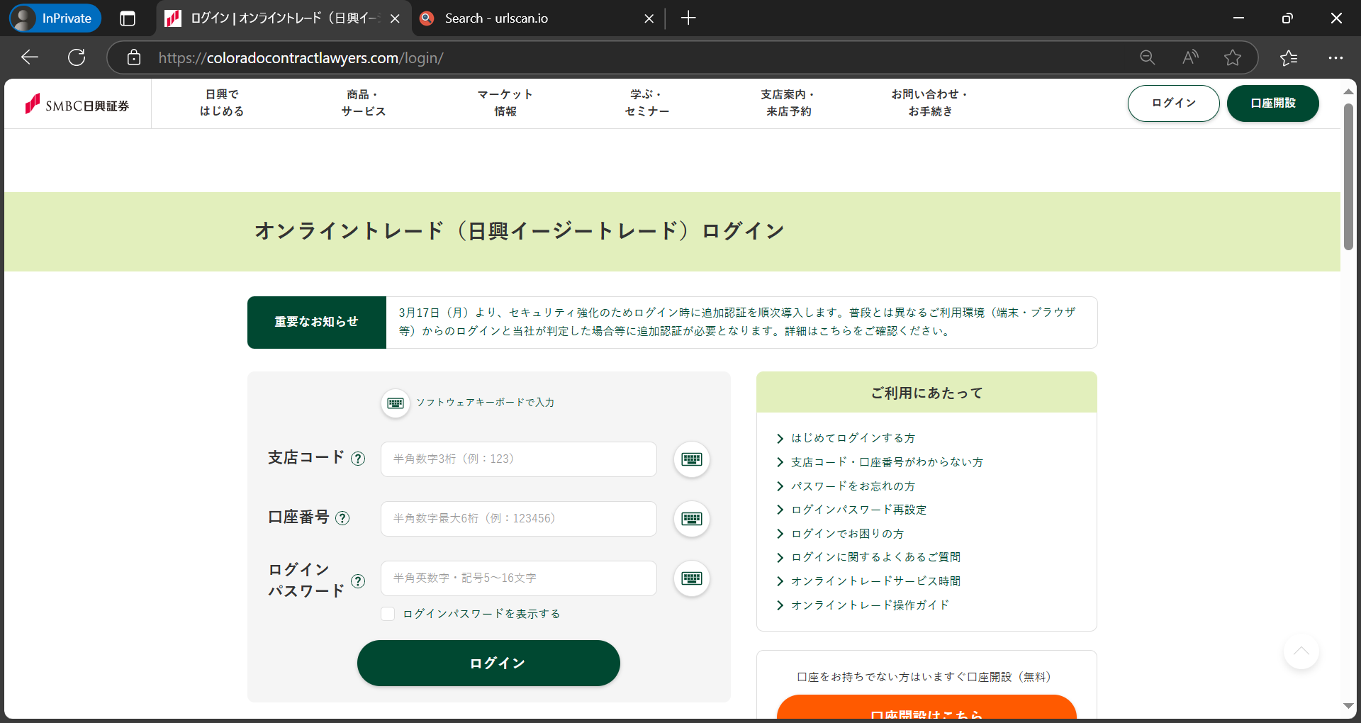Screen dimensions: 1361x723
Task: Click the back-to-top arrow circle button
Action: 1301,651
